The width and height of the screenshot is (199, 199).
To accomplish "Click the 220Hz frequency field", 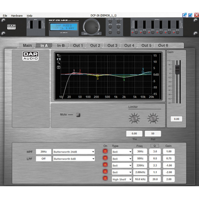I will tap(140, 165).
